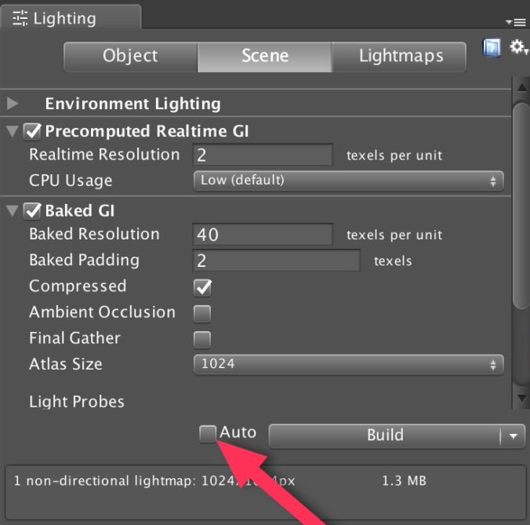Open the Atlas Size dropdown
The height and width of the screenshot is (525, 530).
pos(348,365)
